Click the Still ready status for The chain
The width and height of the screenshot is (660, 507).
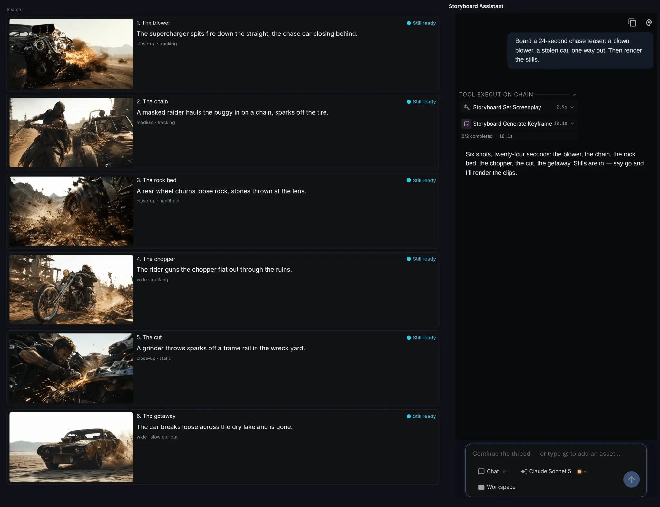pos(421,102)
